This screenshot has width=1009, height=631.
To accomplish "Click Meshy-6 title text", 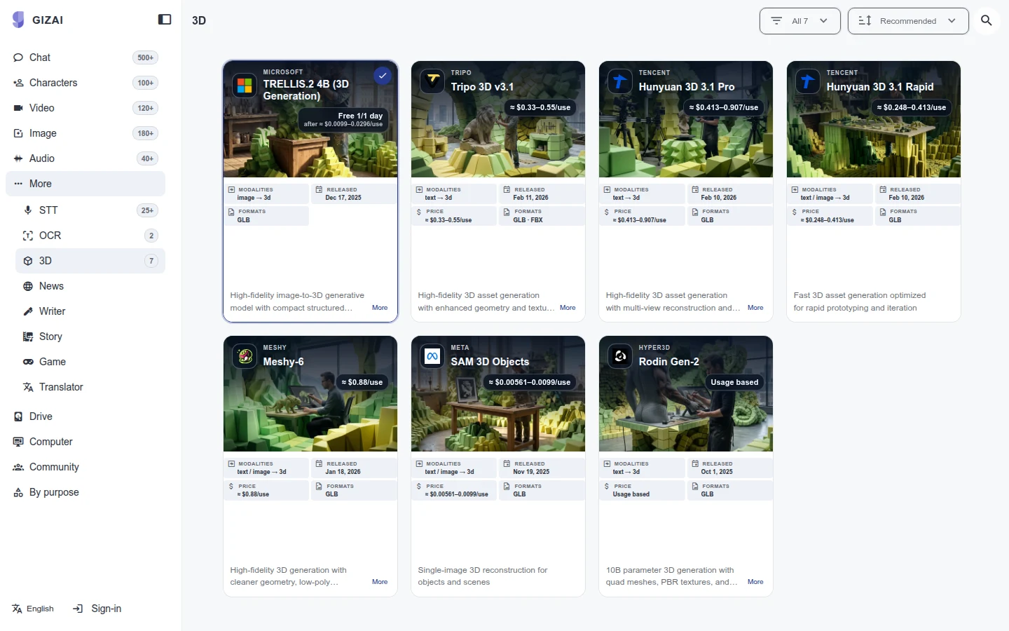I will point(283,362).
